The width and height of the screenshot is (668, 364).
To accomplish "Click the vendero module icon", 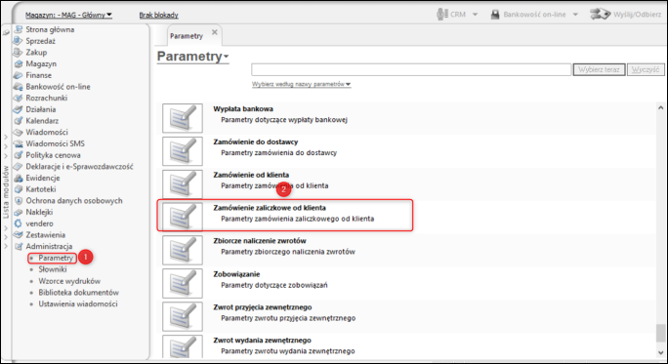I will coord(18,223).
